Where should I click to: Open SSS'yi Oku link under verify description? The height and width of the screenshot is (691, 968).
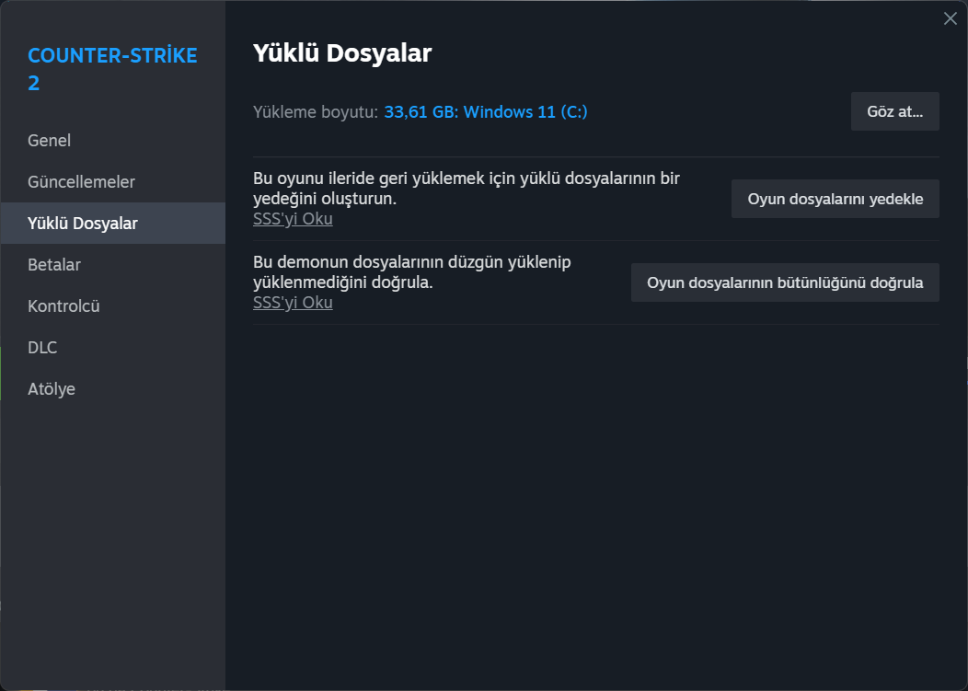[293, 303]
